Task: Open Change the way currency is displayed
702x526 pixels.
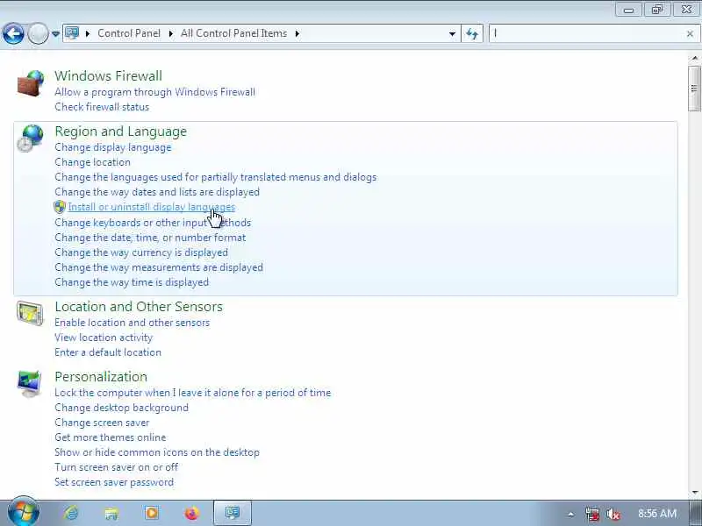Action: tap(141, 252)
